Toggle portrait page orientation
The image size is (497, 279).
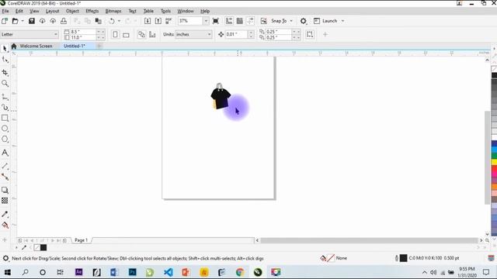click(115, 34)
